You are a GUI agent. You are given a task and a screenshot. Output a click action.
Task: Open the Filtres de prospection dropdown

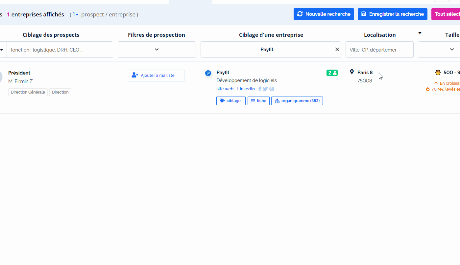(x=157, y=50)
